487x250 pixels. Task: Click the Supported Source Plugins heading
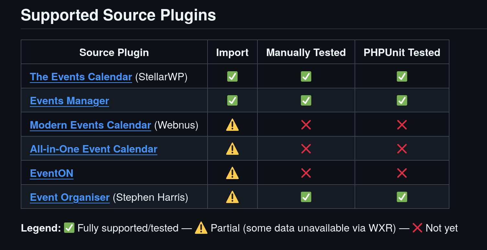118,15
